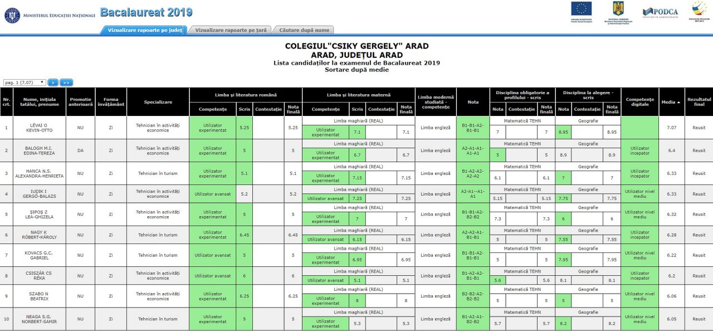Click the 'Limba și literatura maternă' header
The height and width of the screenshot is (331, 713).
[359, 95]
